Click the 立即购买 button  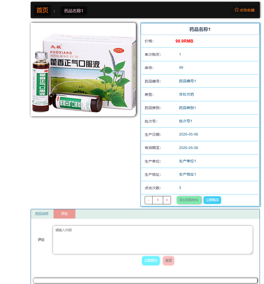pos(212,200)
